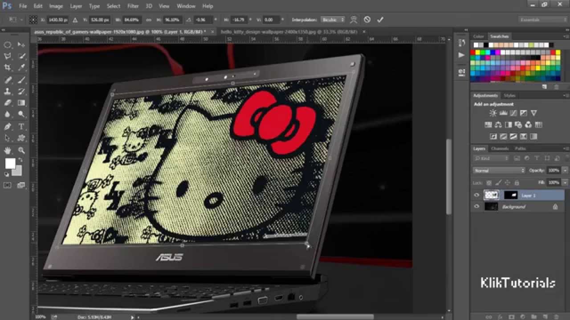Select the Eraser tool
The height and width of the screenshot is (320, 570).
(x=8, y=103)
